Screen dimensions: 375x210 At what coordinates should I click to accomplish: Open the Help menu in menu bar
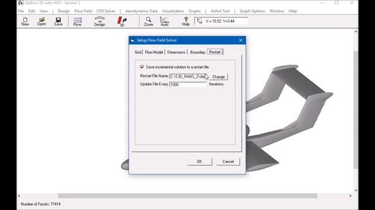292,11
